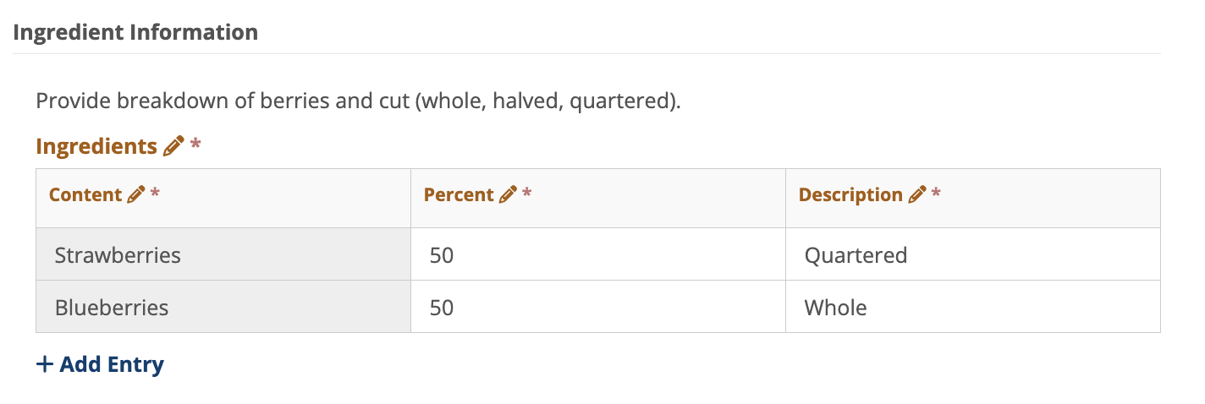The height and width of the screenshot is (404, 1205).
Task: Click the pencil icon next to Ingredients
Action: (173, 146)
